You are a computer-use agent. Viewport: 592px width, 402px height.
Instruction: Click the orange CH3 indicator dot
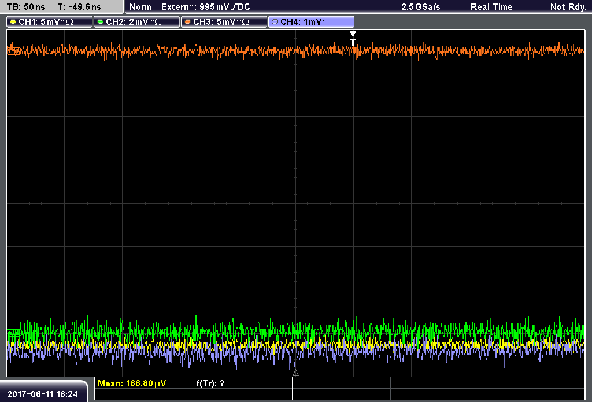coord(188,22)
